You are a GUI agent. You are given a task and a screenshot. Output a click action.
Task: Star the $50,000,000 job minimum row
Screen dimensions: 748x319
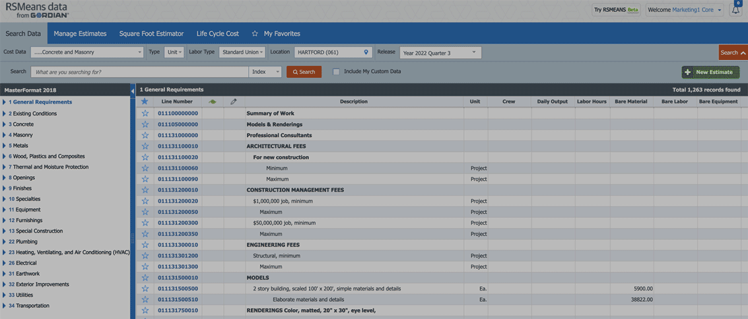[x=145, y=223]
